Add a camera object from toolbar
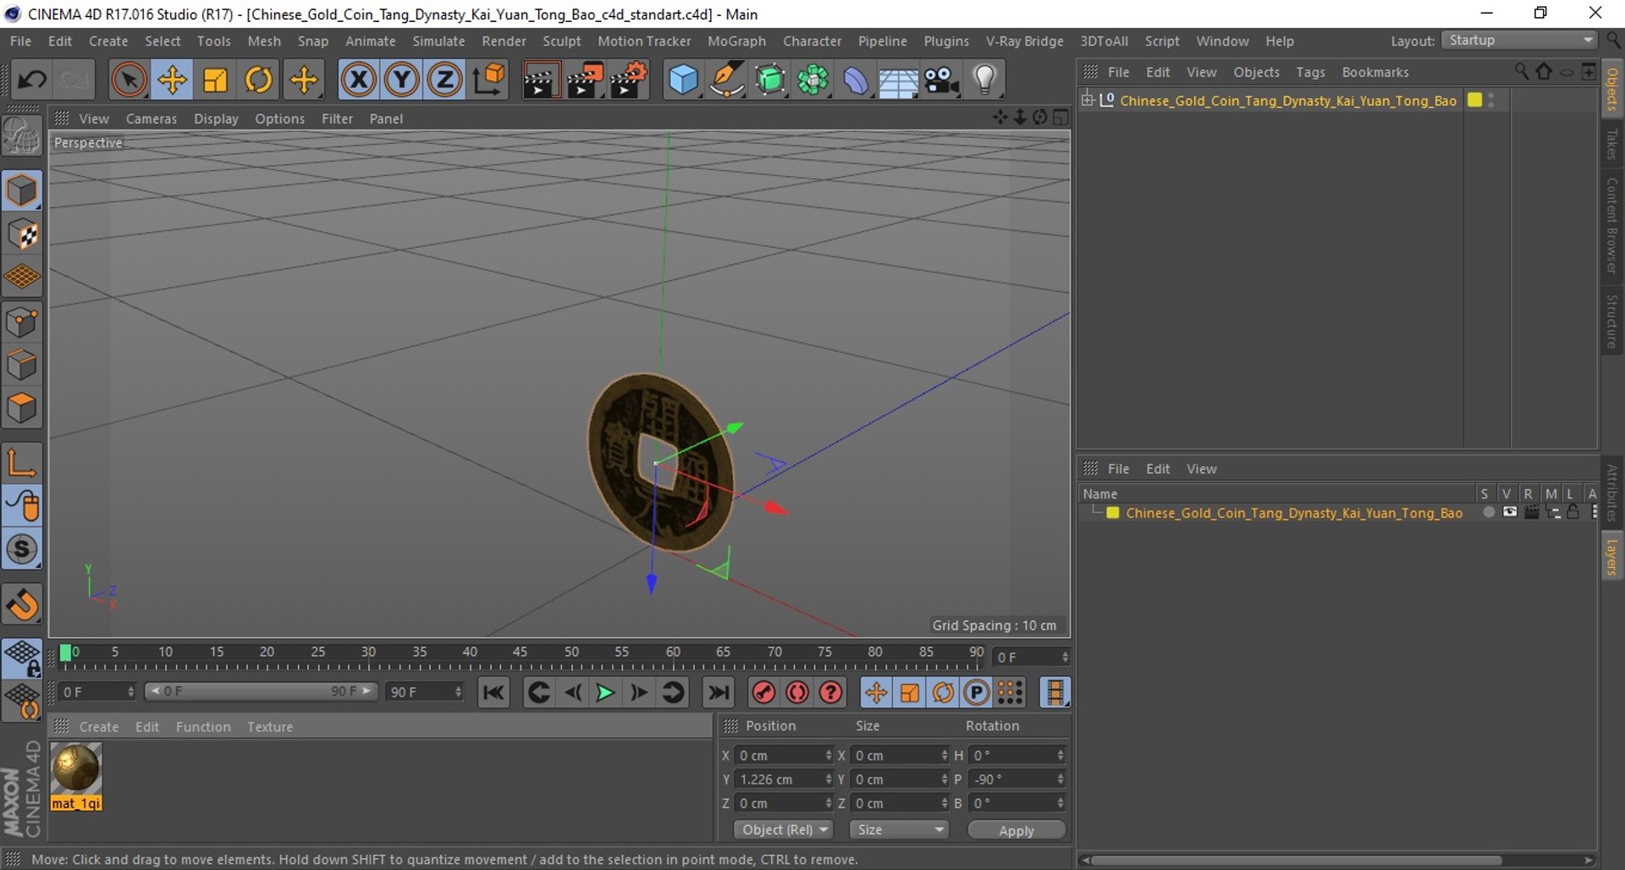 pos(940,80)
